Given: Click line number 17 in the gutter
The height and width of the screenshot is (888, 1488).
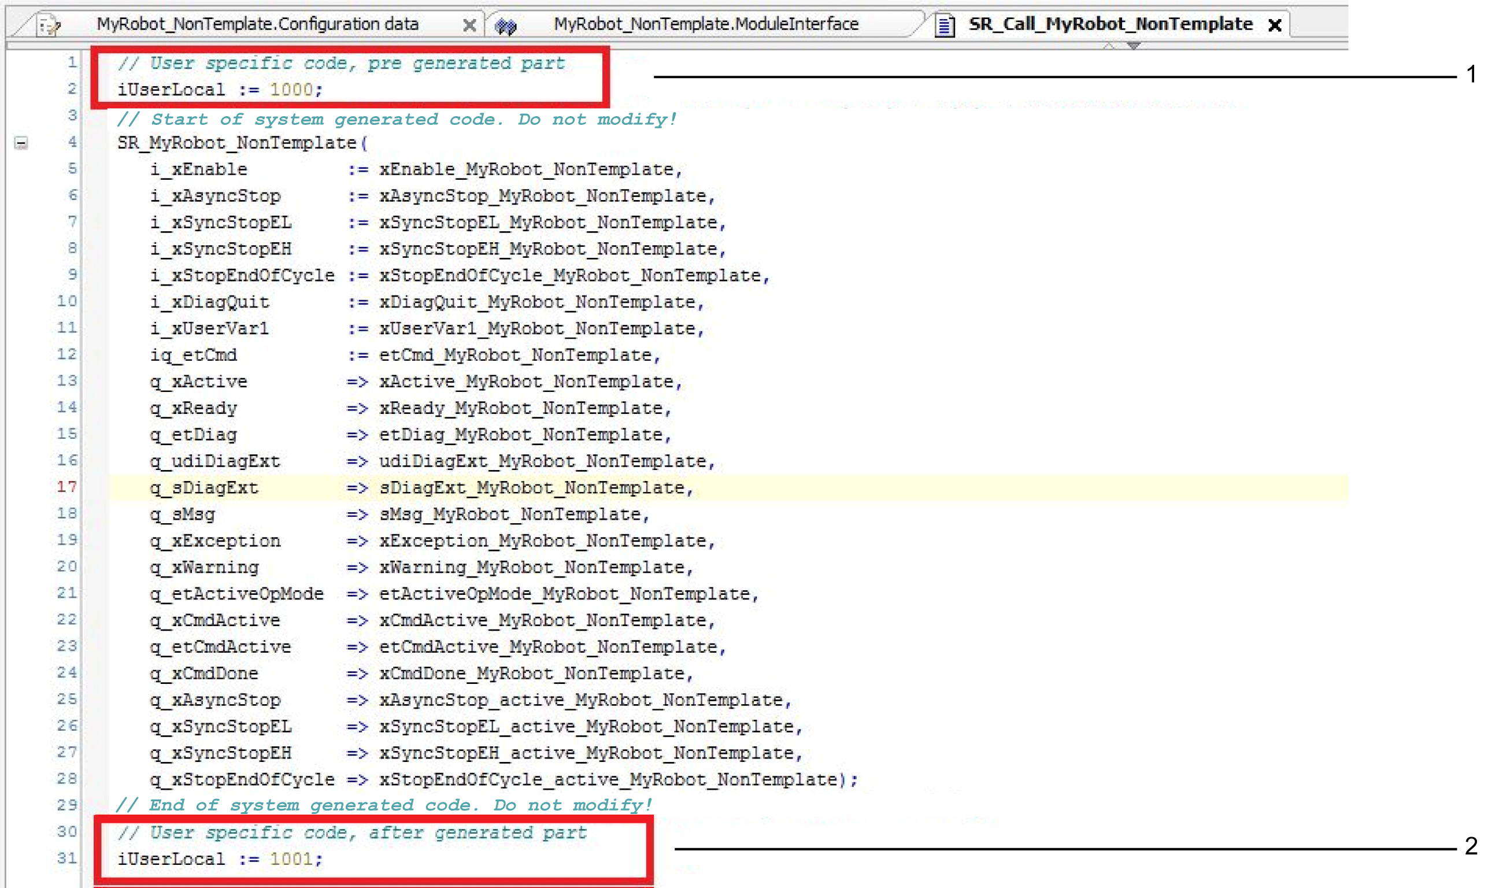Looking at the screenshot, I should 67,487.
